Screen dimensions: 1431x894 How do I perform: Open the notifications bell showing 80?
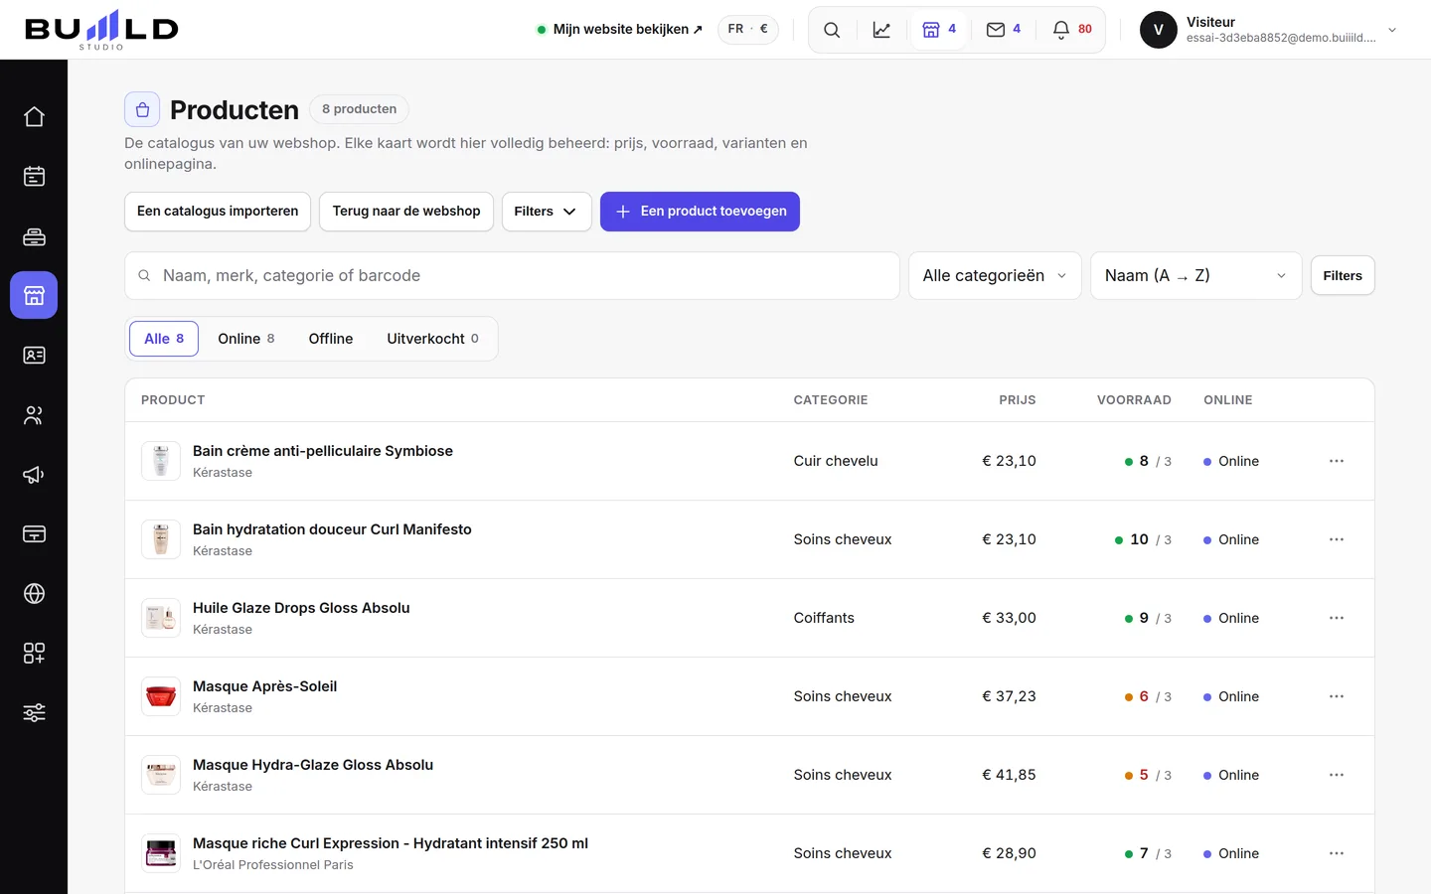1072,30
